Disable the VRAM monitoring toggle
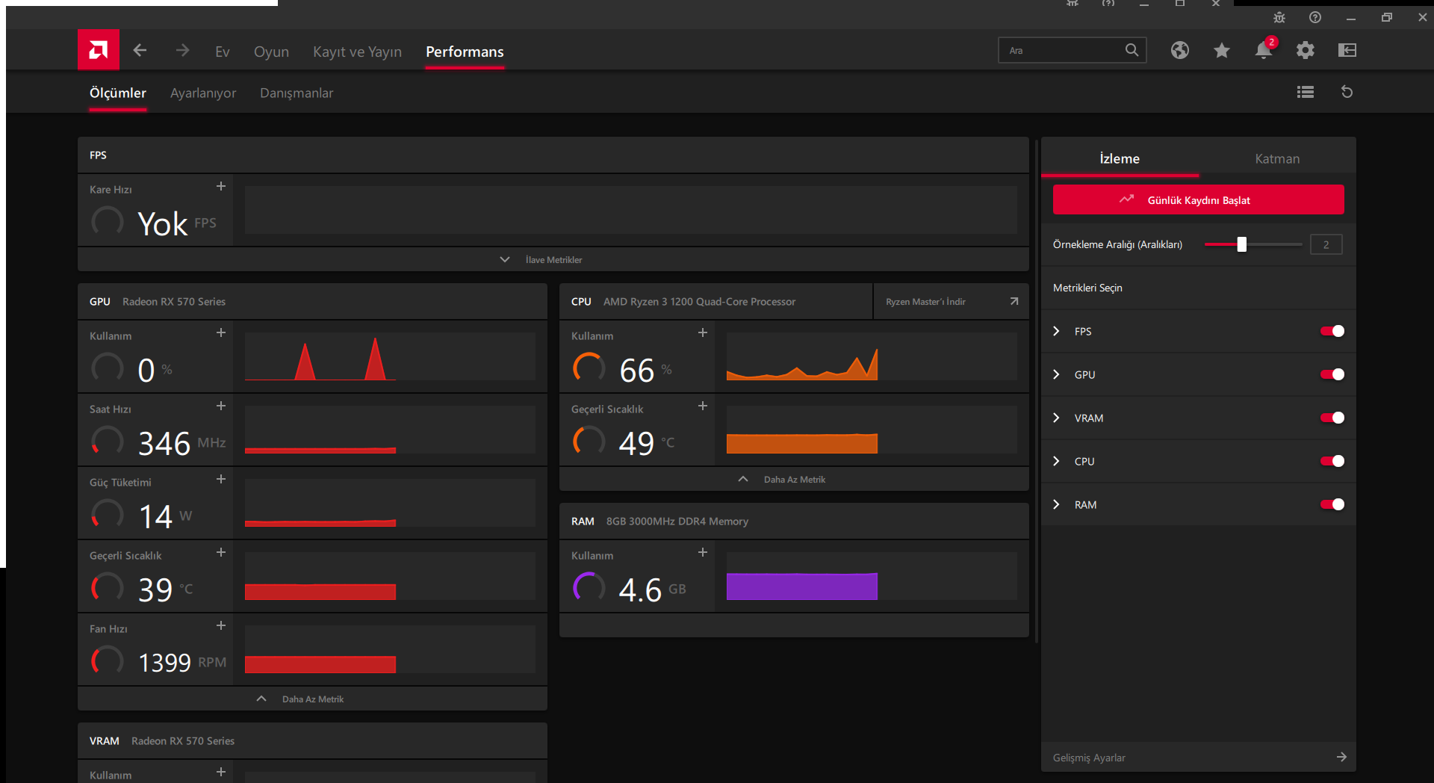 1332,418
